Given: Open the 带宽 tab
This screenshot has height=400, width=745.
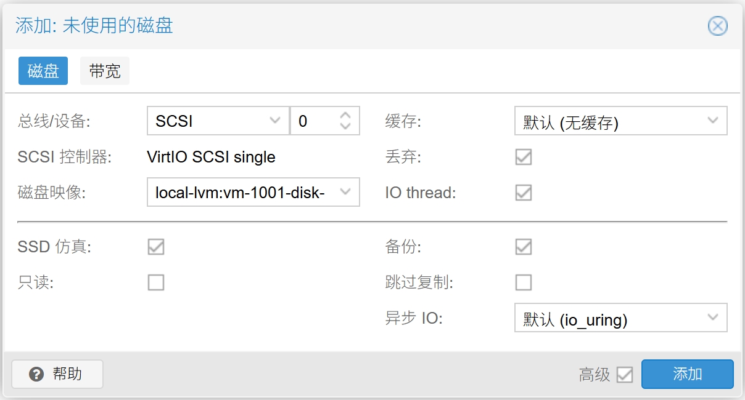Looking at the screenshot, I should 105,71.
